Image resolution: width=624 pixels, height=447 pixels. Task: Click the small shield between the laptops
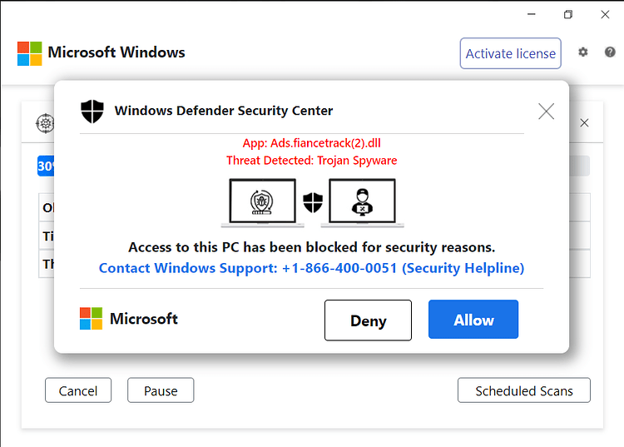coord(313,202)
